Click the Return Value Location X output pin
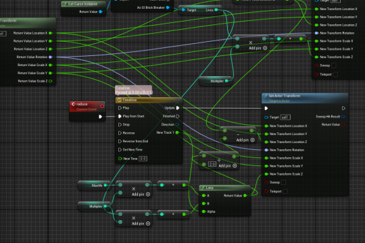 coord(50,33)
